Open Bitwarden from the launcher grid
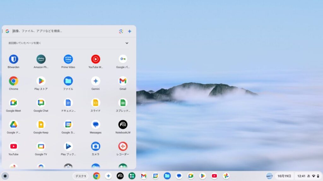This screenshot has height=181, width=323. [13, 59]
